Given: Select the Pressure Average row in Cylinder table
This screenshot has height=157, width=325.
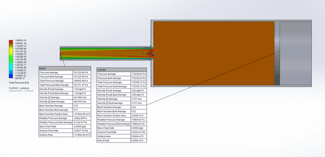Looking at the screenshot, I should (x=121, y=74).
